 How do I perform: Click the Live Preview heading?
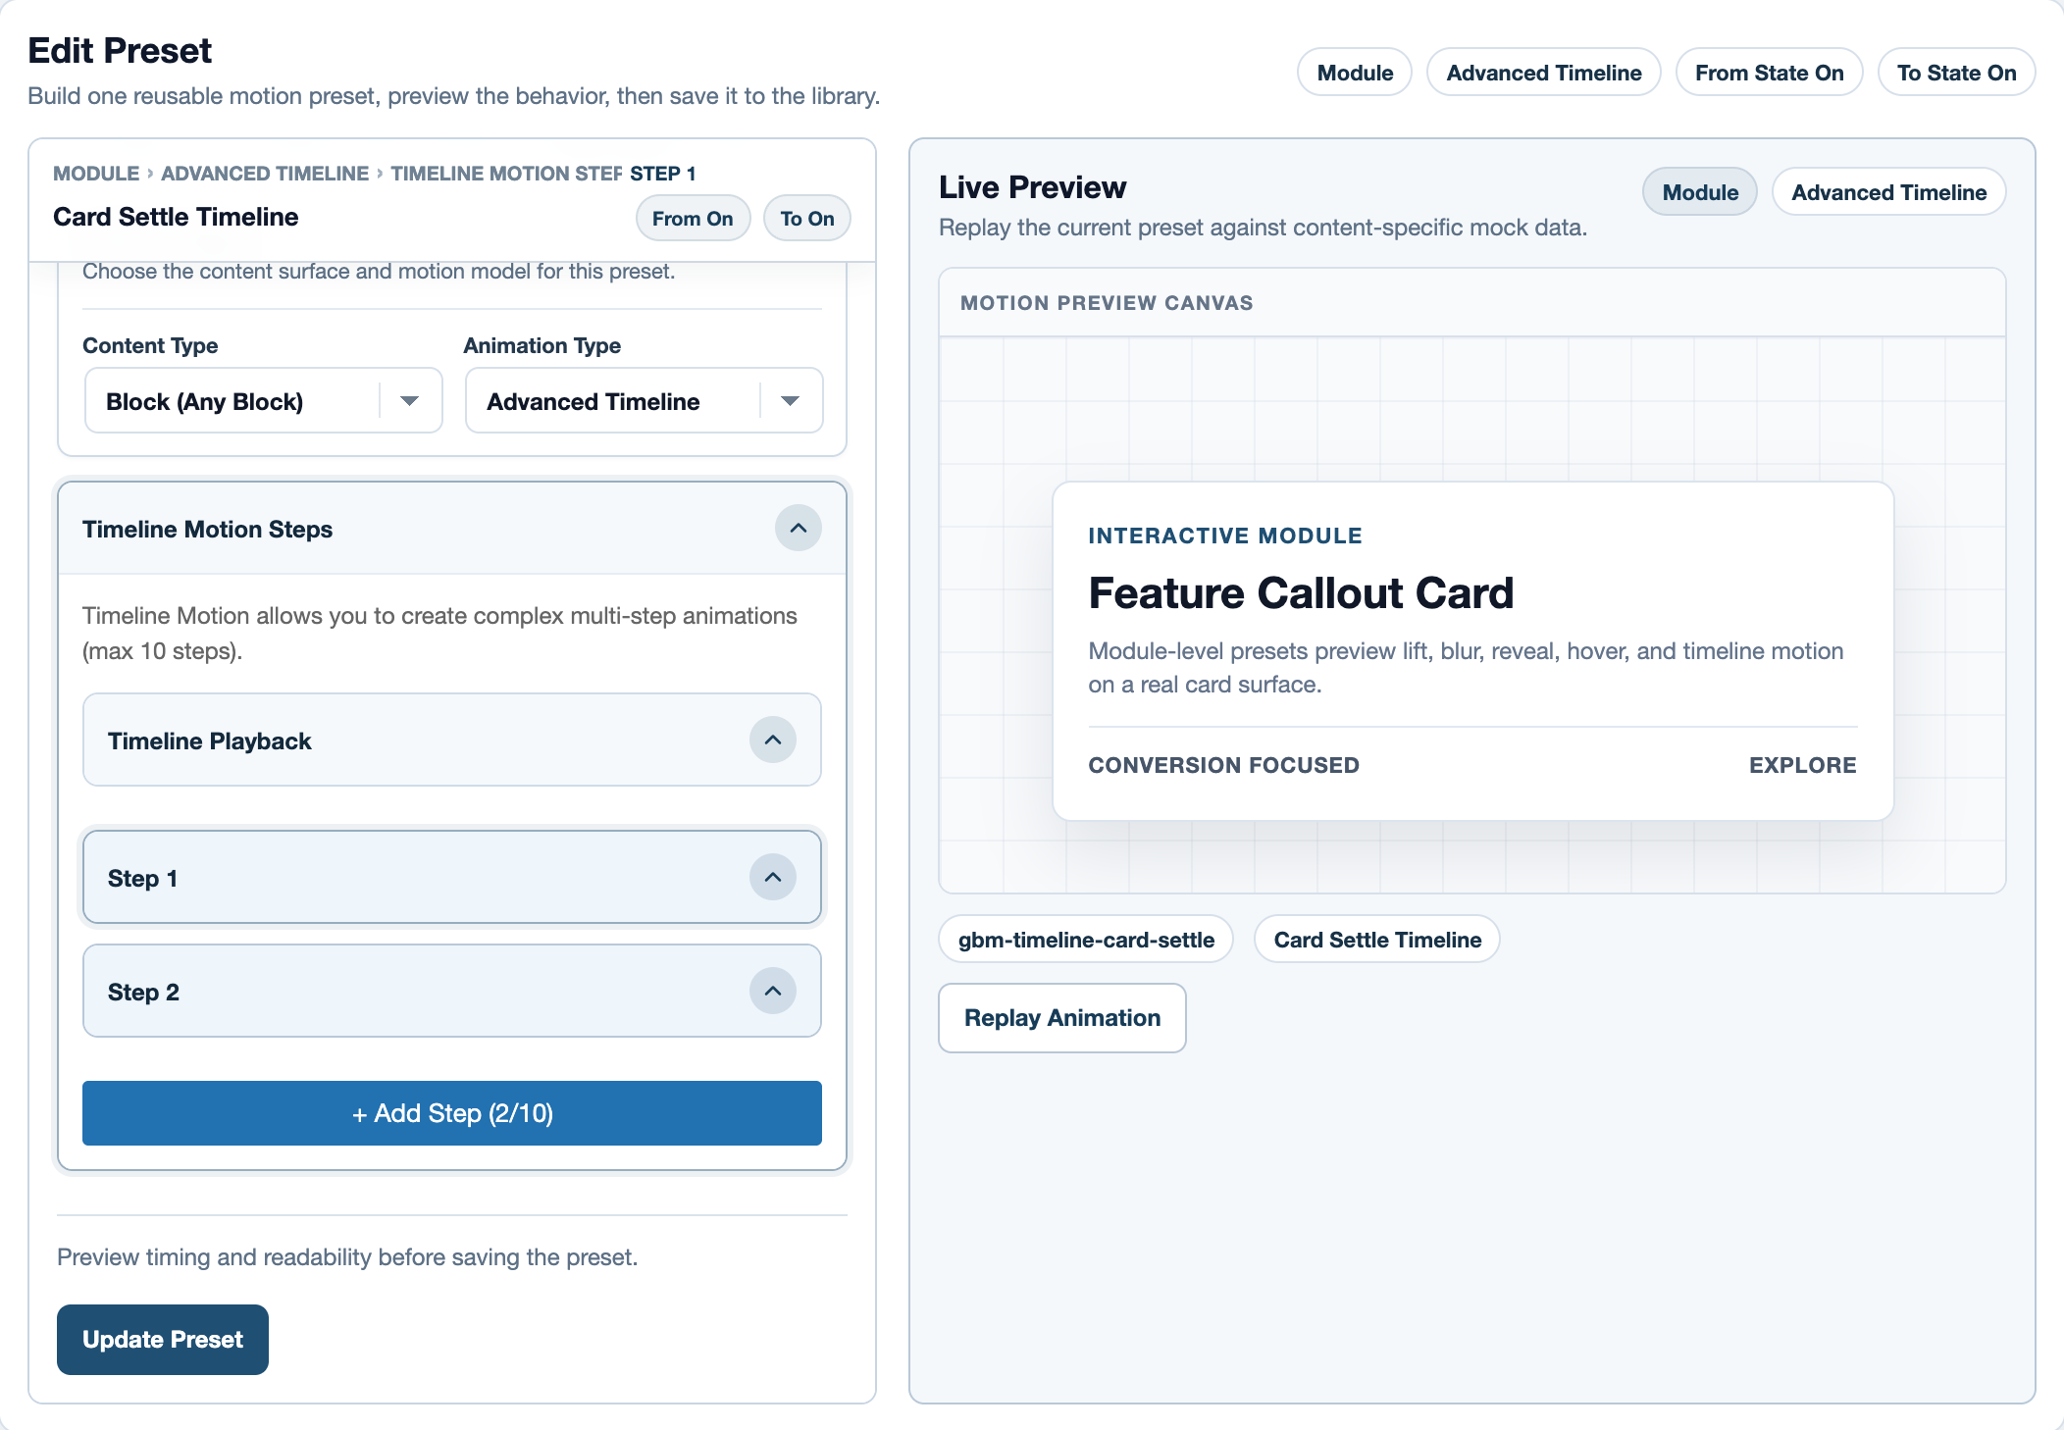click(x=1032, y=187)
